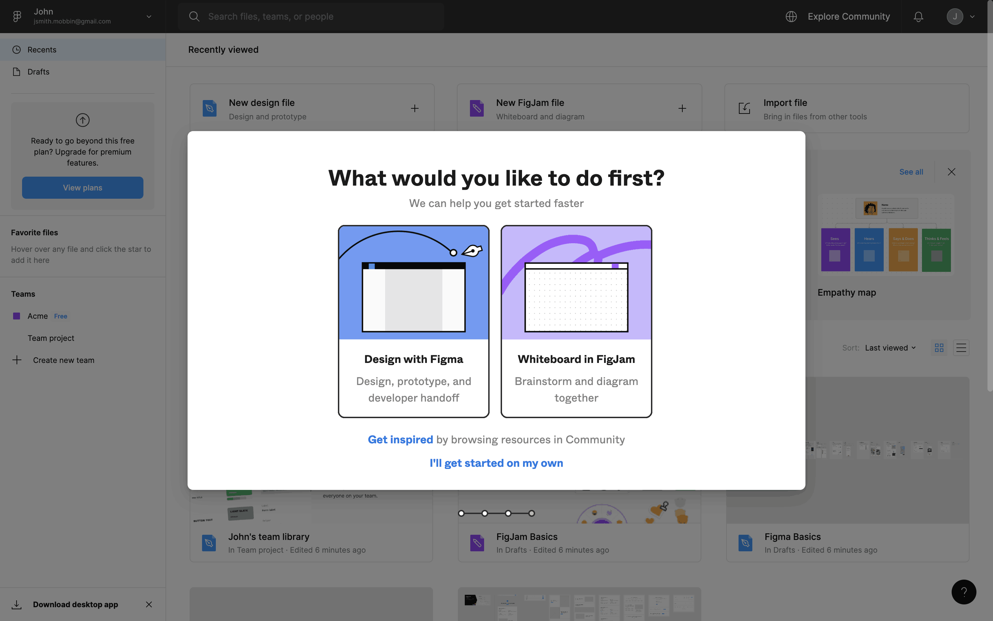Viewport: 993px width, 621px height.
Task: Dismiss the Download desktop app banner
Action: pyautogui.click(x=149, y=604)
